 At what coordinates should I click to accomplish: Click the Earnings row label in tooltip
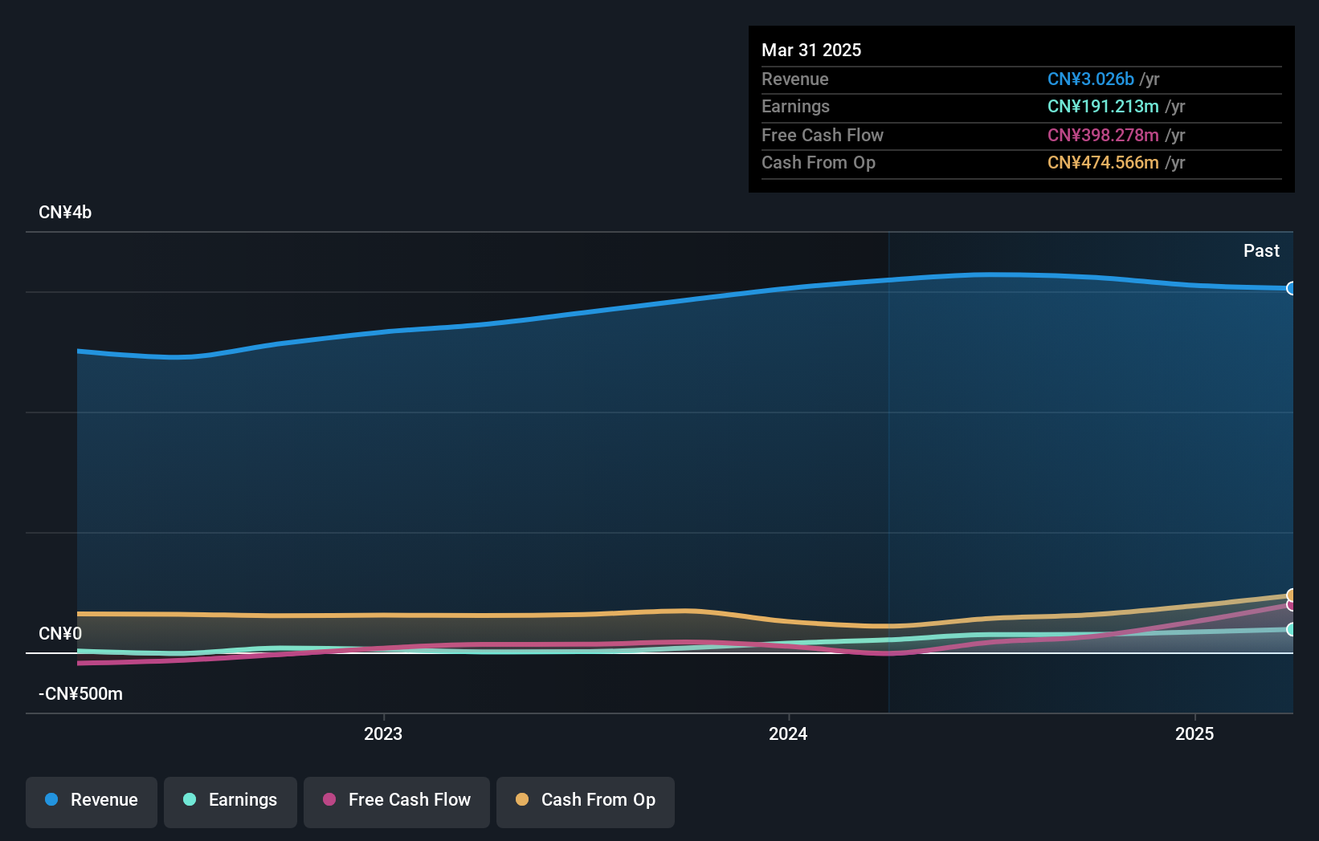795,107
